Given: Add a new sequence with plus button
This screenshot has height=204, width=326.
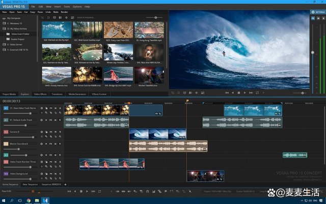Looking at the screenshot, I should click(65, 185).
